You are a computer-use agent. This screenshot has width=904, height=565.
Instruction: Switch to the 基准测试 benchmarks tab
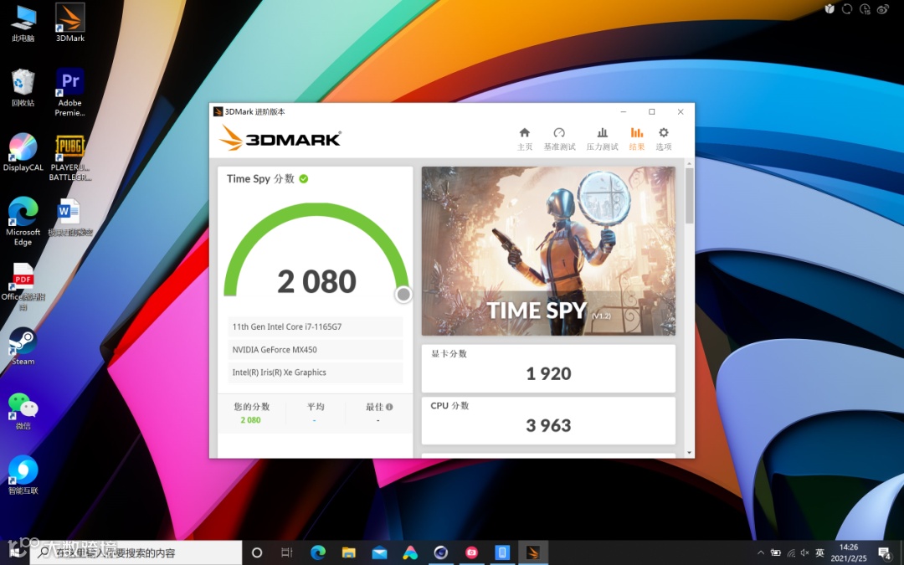pos(559,139)
